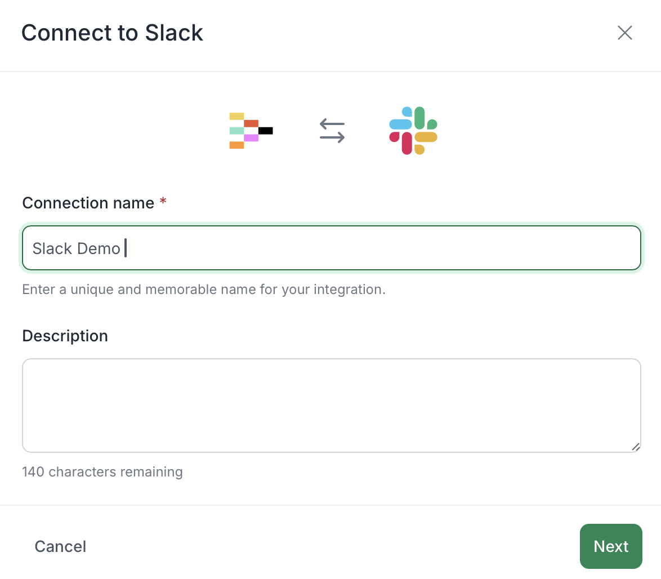The width and height of the screenshot is (661, 579).
Task: Click the resize handle of Description box
Action: click(x=635, y=447)
